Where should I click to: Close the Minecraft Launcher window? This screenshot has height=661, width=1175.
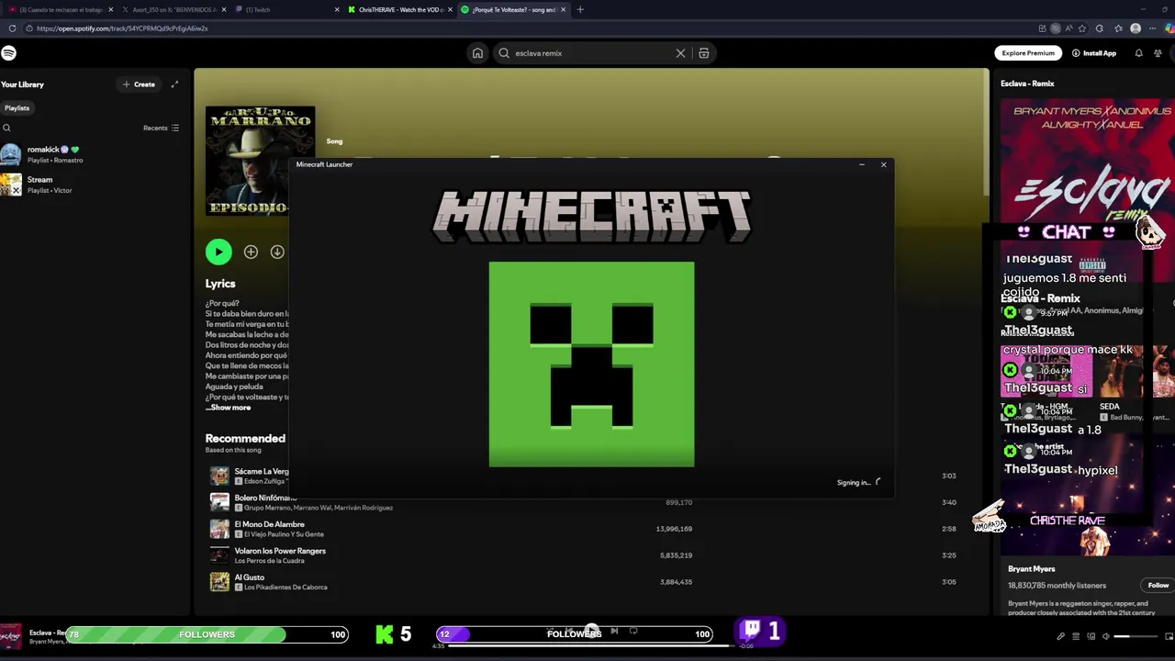coord(883,164)
